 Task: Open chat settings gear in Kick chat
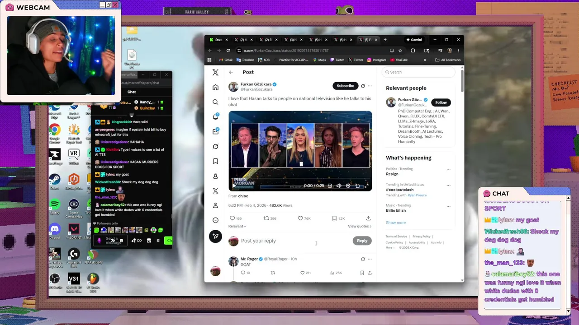(x=158, y=241)
